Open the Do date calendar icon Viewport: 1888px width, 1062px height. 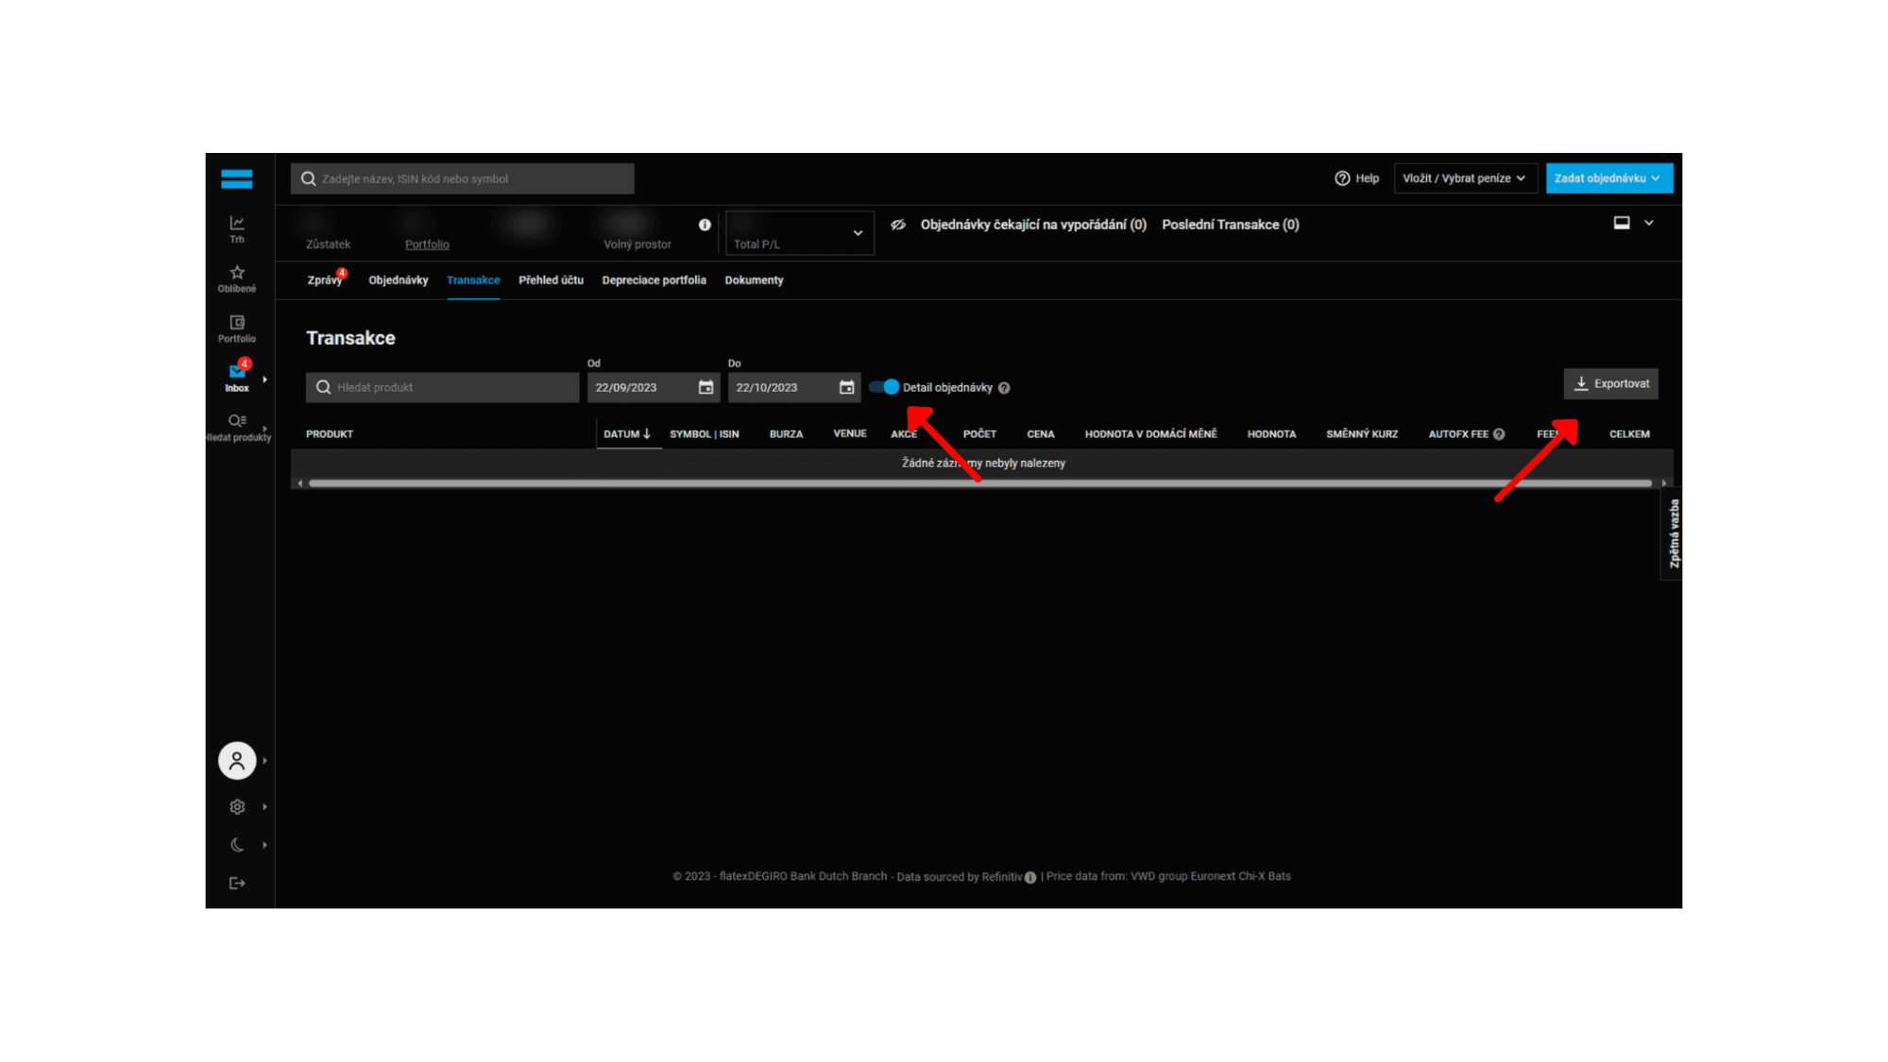pyautogui.click(x=846, y=387)
